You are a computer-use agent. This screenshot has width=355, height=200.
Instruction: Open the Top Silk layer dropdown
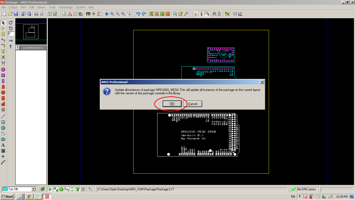tap(34, 189)
